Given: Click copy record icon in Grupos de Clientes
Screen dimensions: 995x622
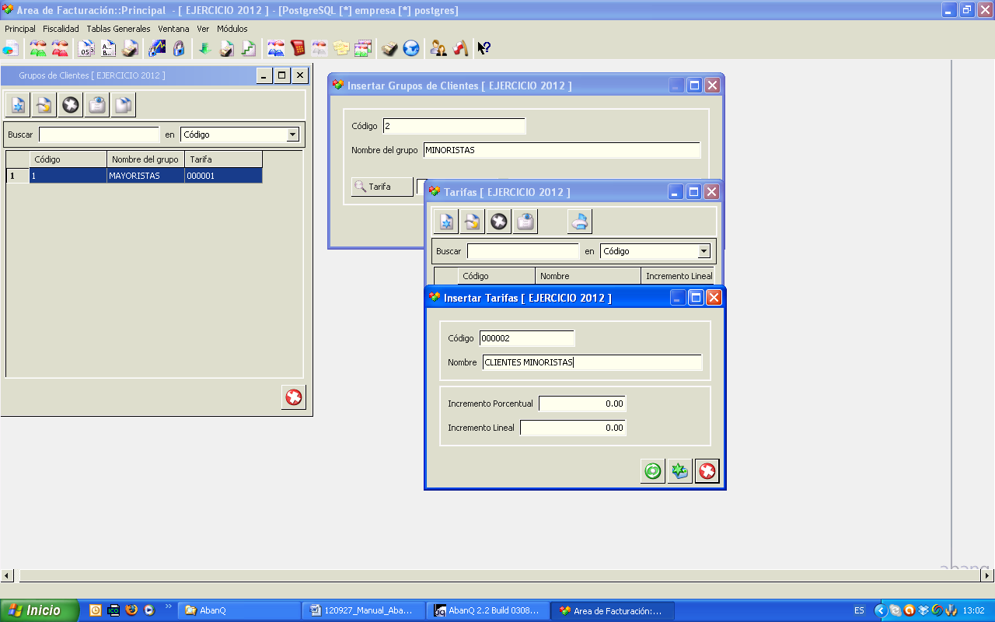Looking at the screenshot, I should point(124,105).
